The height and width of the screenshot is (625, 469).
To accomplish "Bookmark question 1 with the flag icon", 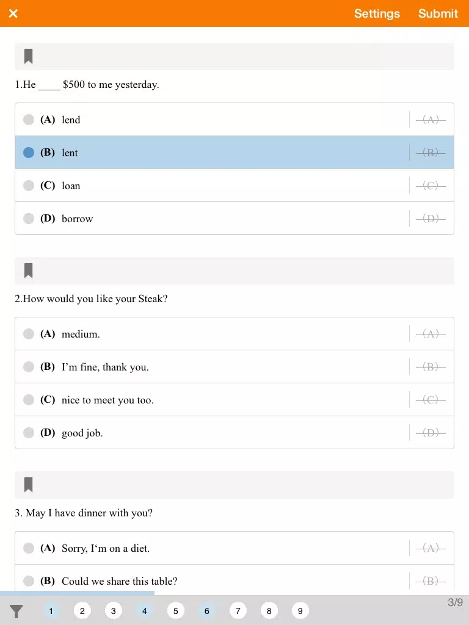I will 28,56.
